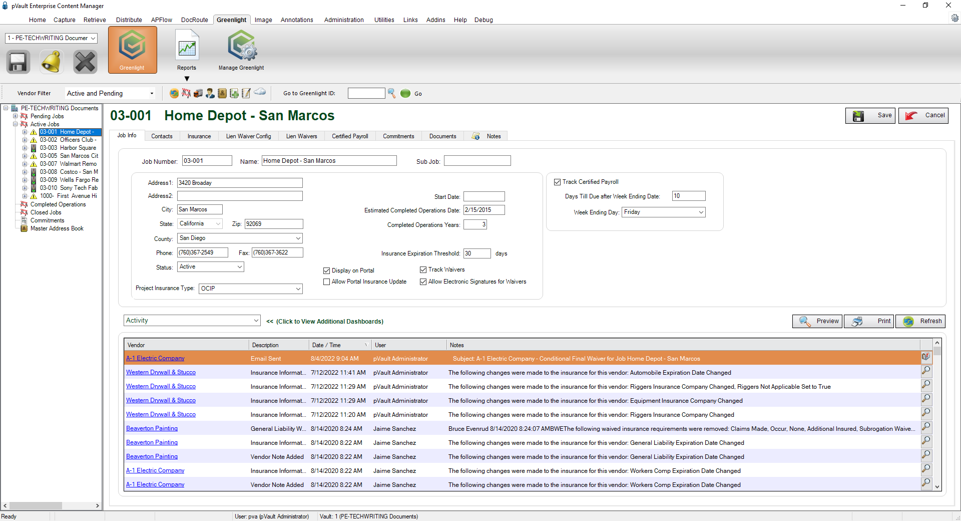Image resolution: width=961 pixels, height=521 pixels.
Task: Sort by the Date / Time column header
Action: (340, 345)
